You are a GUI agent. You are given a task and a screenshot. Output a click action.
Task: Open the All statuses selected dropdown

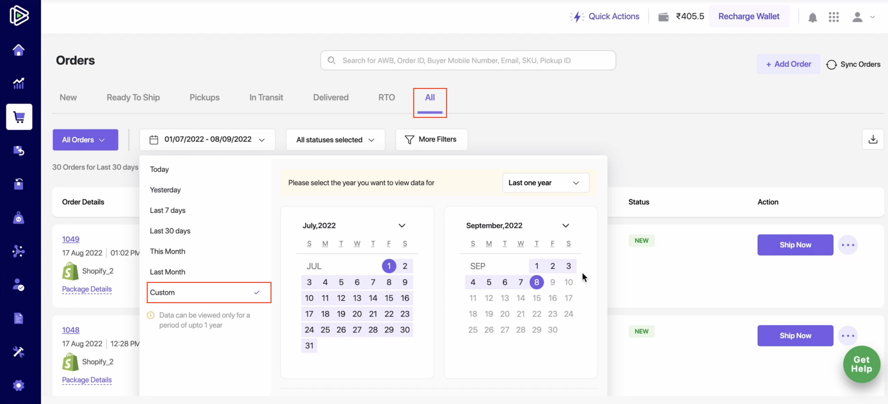click(x=335, y=139)
